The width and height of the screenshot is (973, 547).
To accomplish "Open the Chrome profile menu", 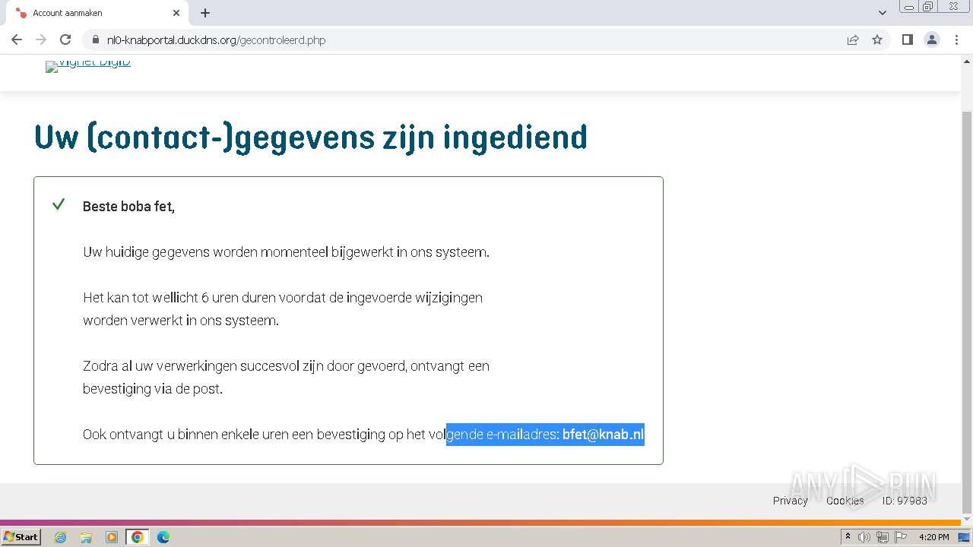I will coord(931,40).
